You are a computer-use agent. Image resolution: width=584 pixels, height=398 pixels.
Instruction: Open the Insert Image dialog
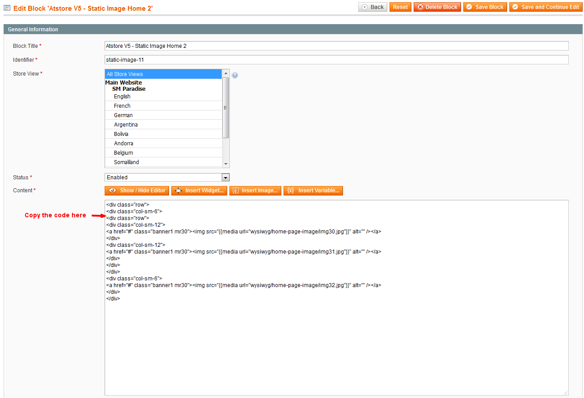pyautogui.click(x=255, y=191)
